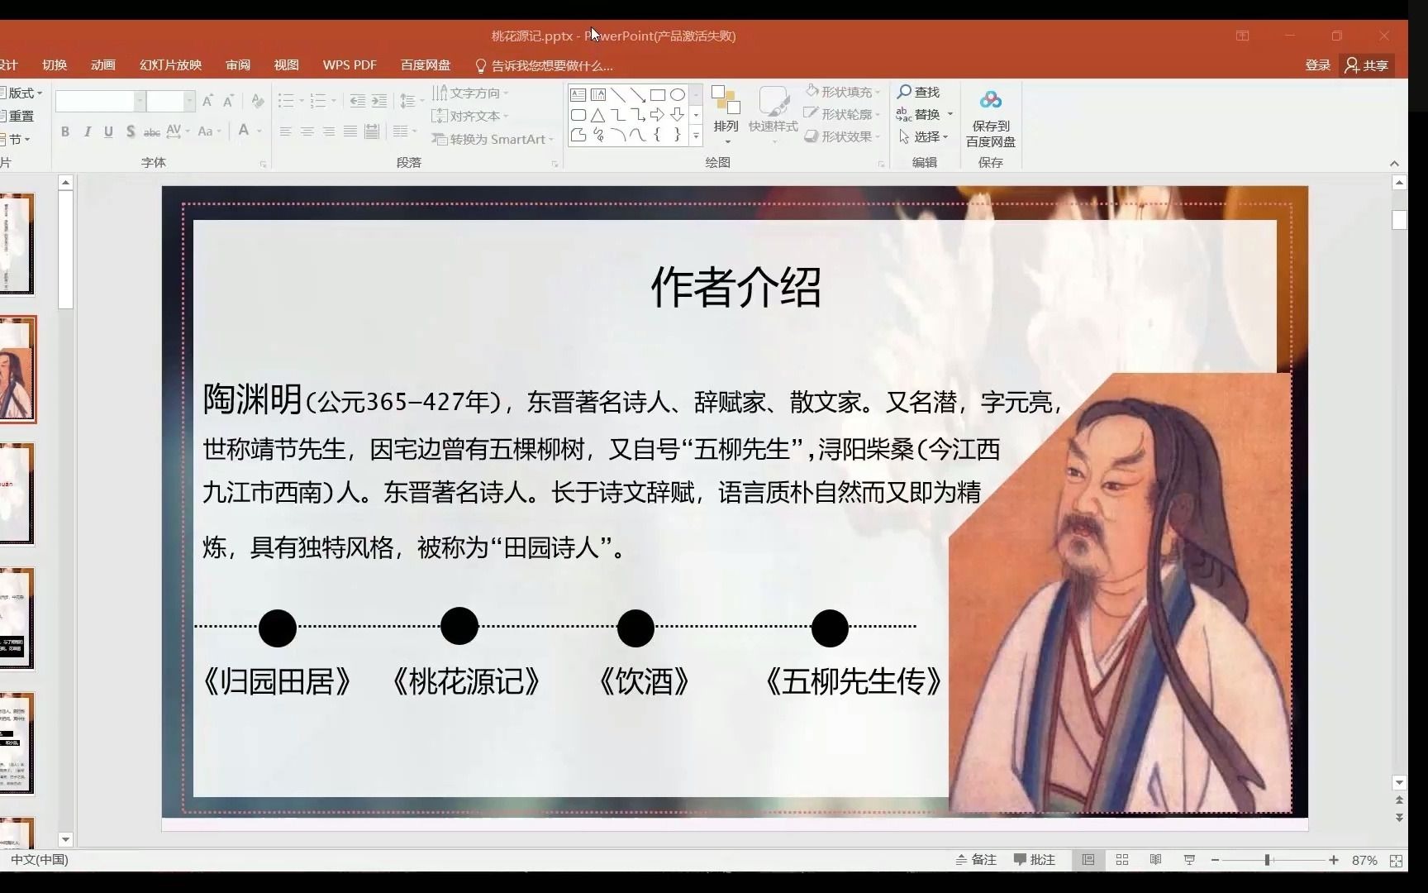Open Comments (批注) pane
1428x893 pixels.
1035,860
